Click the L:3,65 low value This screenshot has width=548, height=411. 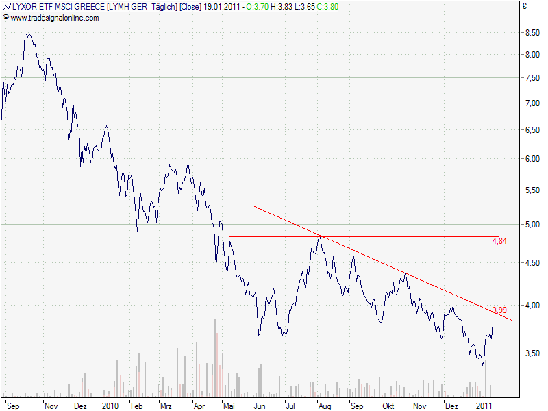[x=304, y=7]
